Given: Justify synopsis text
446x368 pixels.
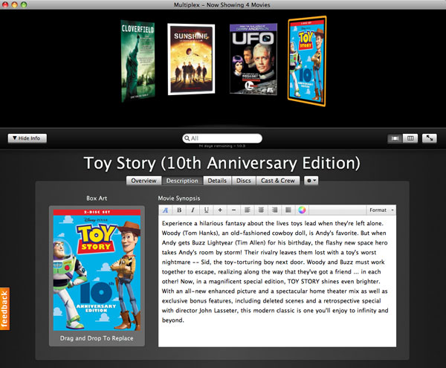Looking at the screenshot, I should click(288, 210).
